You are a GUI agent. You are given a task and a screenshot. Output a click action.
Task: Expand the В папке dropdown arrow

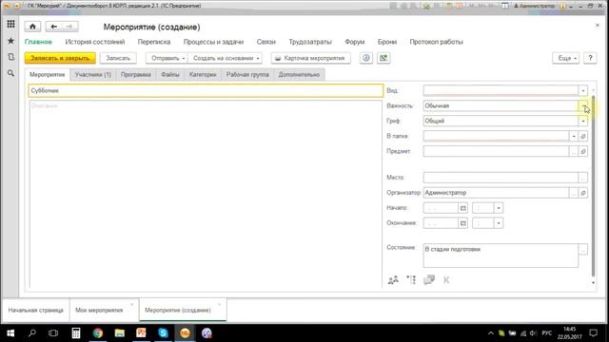tap(574, 136)
